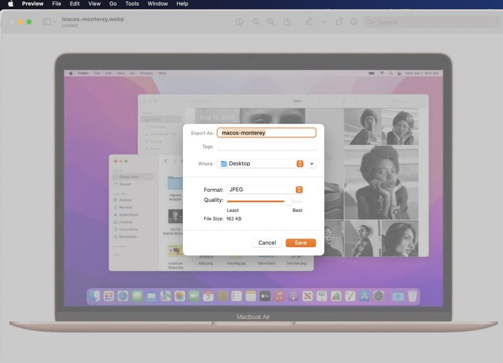Click the Inspector info icon in toolbar
The height and width of the screenshot is (363, 503).
click(x=239, y=22)
